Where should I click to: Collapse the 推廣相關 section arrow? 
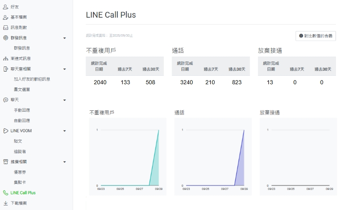(65, 162)
